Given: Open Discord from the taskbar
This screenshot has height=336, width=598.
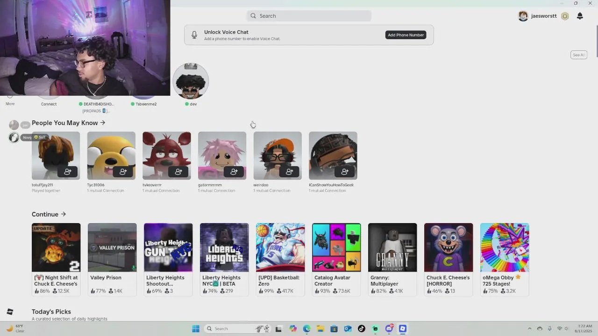Looking at the screenshot, I should tap(389, 329).
